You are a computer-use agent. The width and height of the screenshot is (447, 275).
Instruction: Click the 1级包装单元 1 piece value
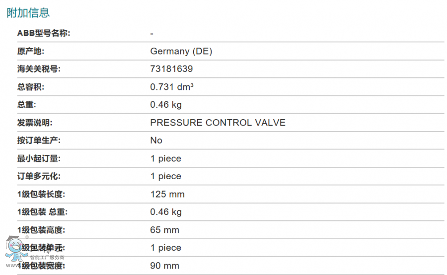click(165, 248)
